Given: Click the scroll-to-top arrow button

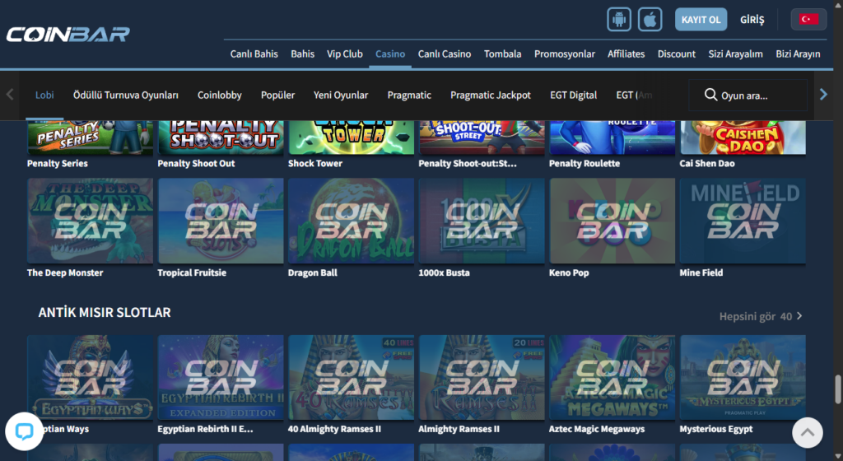Looking at the screenshot, I should click(807, 431).
